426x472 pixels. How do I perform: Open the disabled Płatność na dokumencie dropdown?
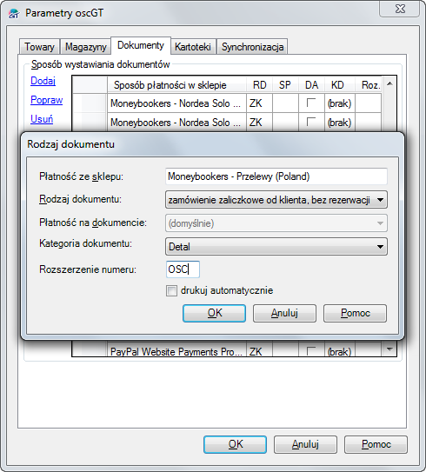[x=276, y=223]
